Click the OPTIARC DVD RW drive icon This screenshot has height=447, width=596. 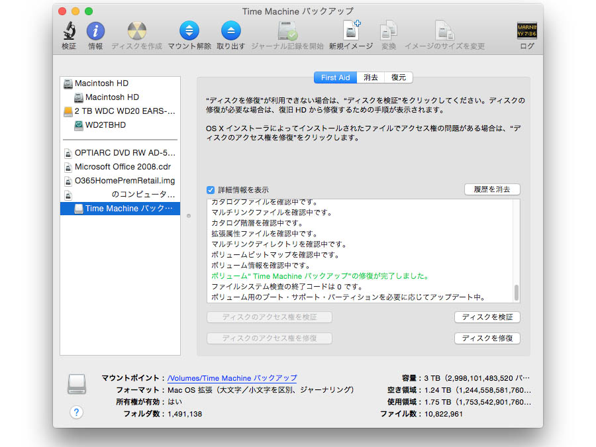coord(68,153)
